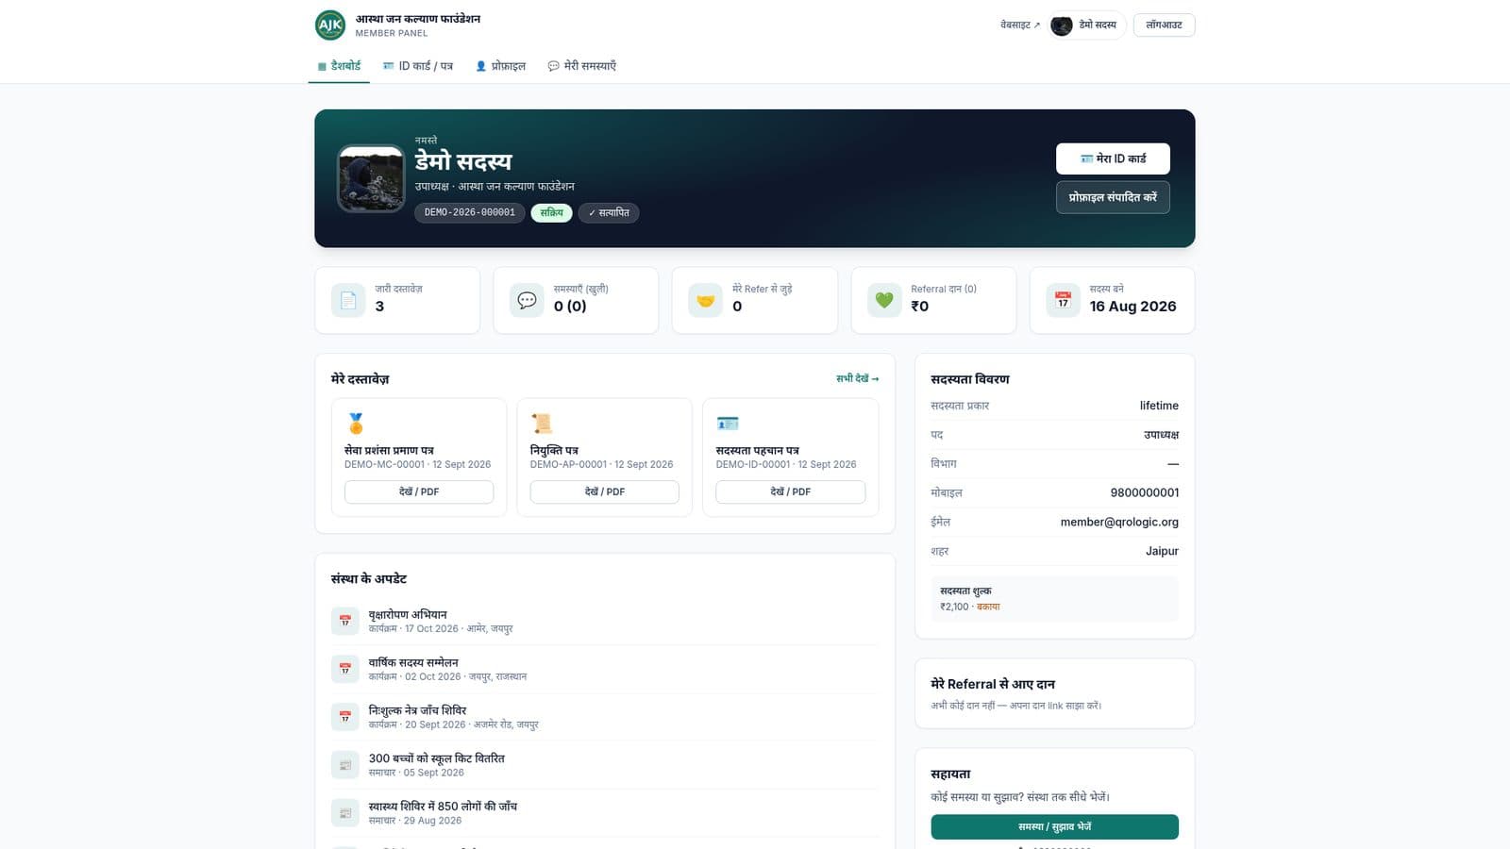Click the लॉगआउट button

pyautogui.click(x=1164, y=25)
